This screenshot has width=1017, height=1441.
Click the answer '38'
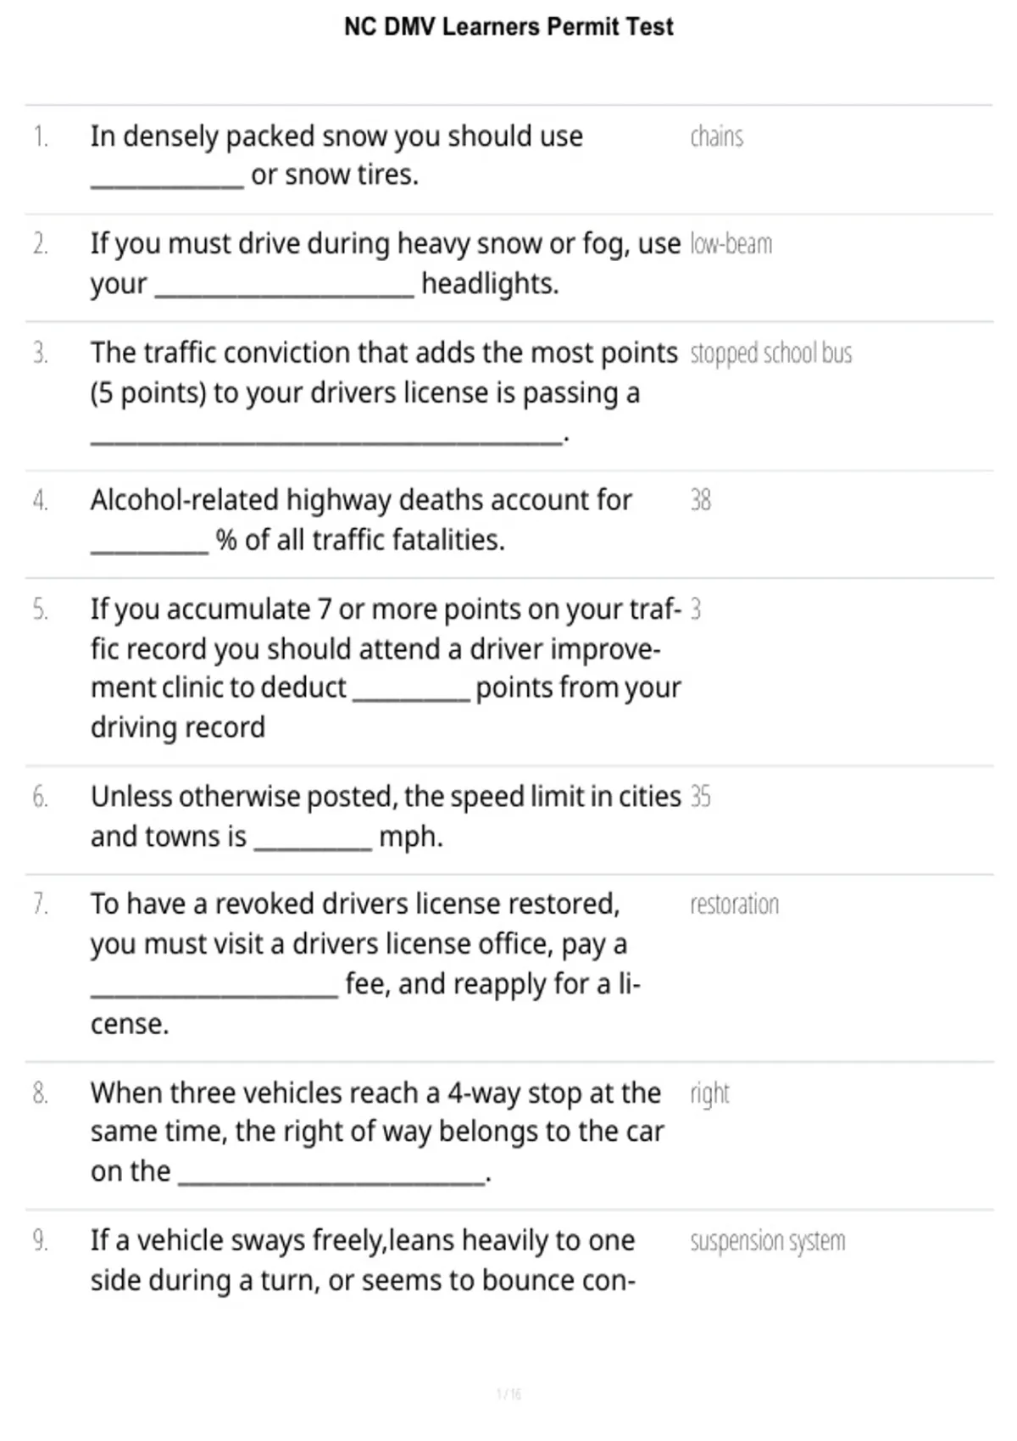(x=700, y=500)
